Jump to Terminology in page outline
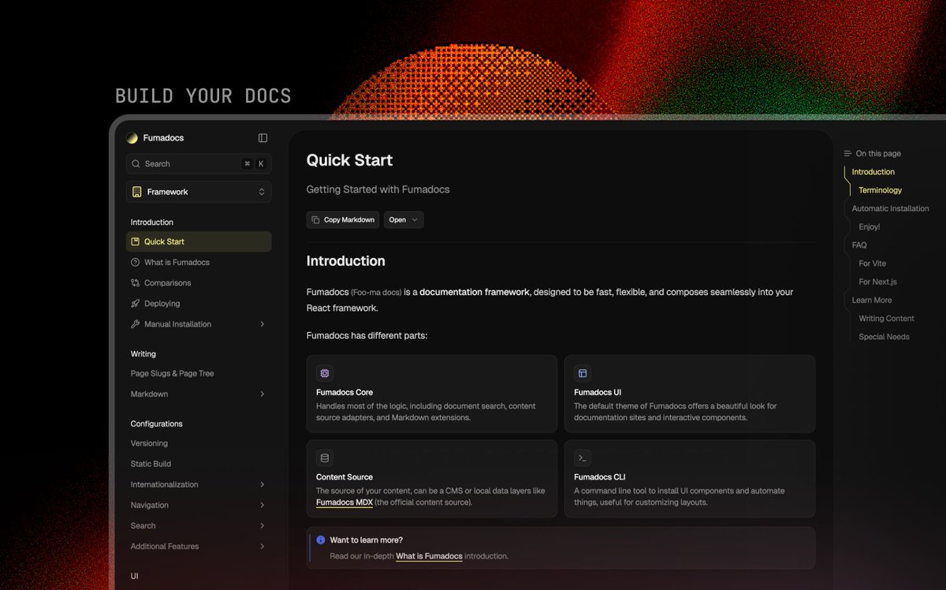This screenshot has height=590, width=946. [x=881, y=190]
